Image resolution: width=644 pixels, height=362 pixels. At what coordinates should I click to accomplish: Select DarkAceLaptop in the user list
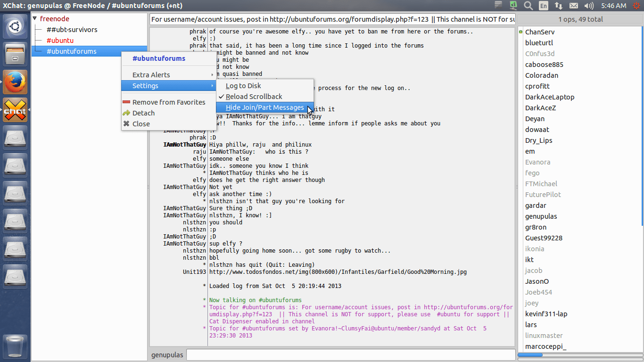(550, 97)
